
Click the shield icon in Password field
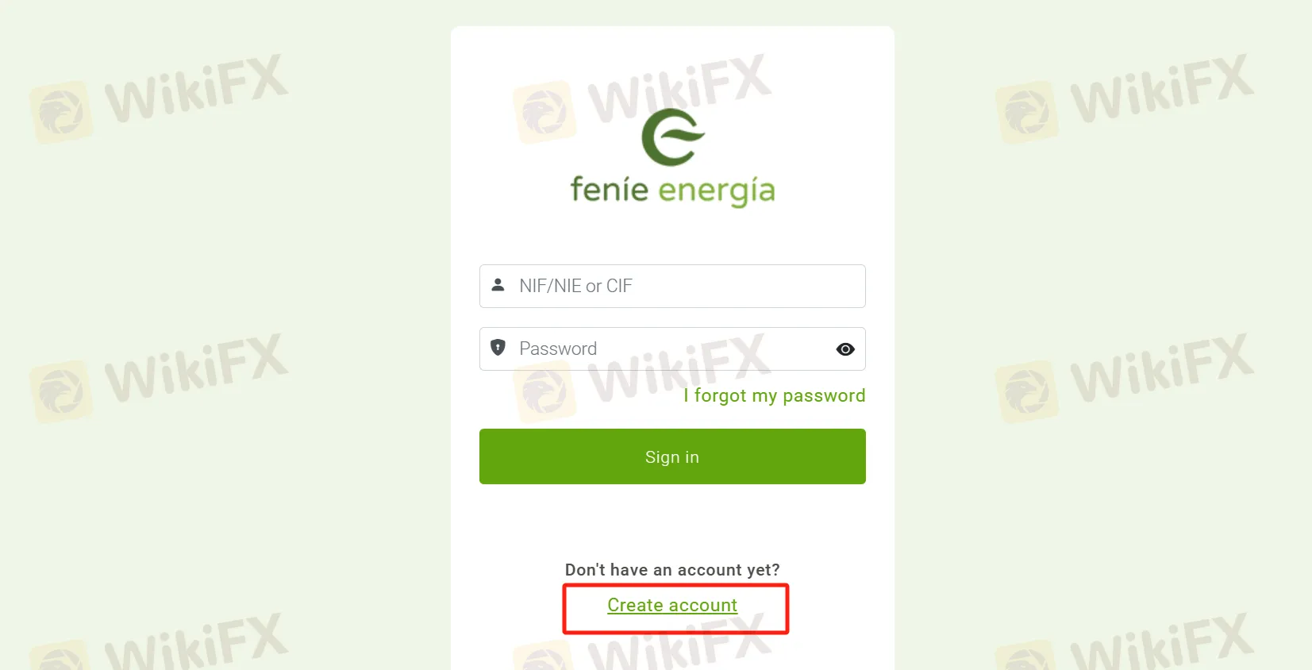[x=498, y=347]
